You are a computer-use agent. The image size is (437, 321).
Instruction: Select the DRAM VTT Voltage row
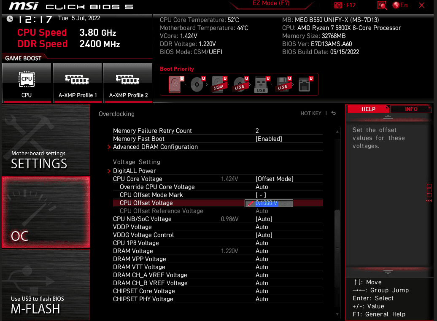218,267
